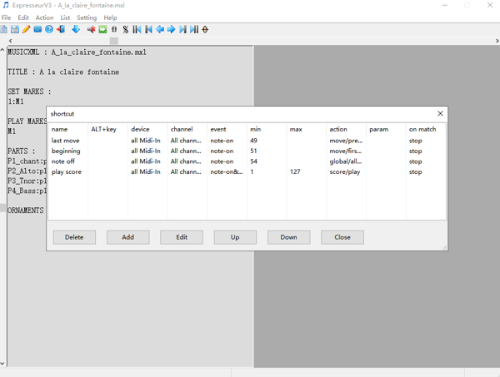
Task: Select the 'play score' shortcut row
Action: 67,172
